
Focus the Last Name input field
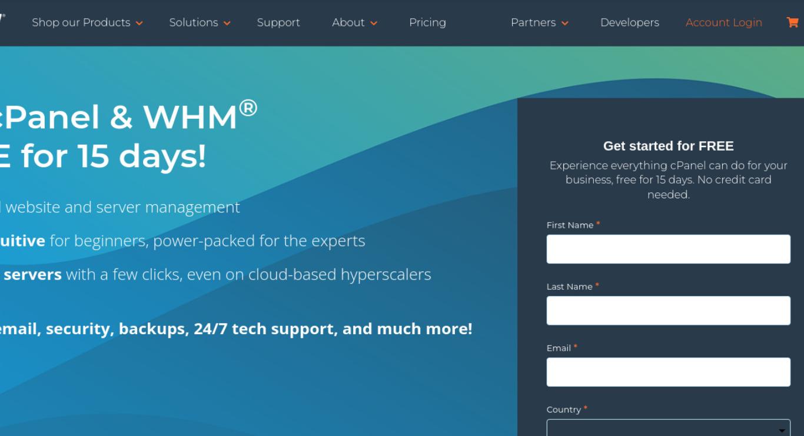tap(669, 311)
